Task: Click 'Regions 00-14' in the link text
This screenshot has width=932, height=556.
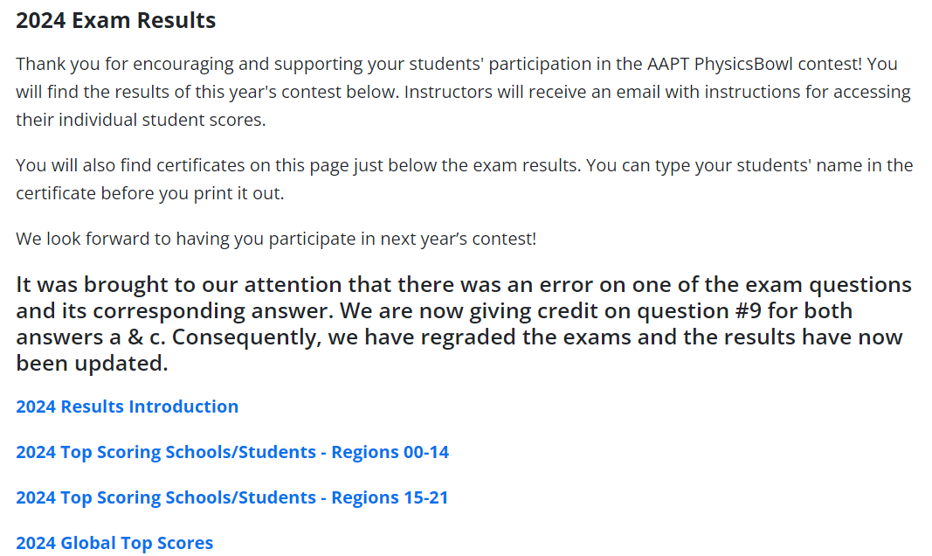Action: click(390, 452)
